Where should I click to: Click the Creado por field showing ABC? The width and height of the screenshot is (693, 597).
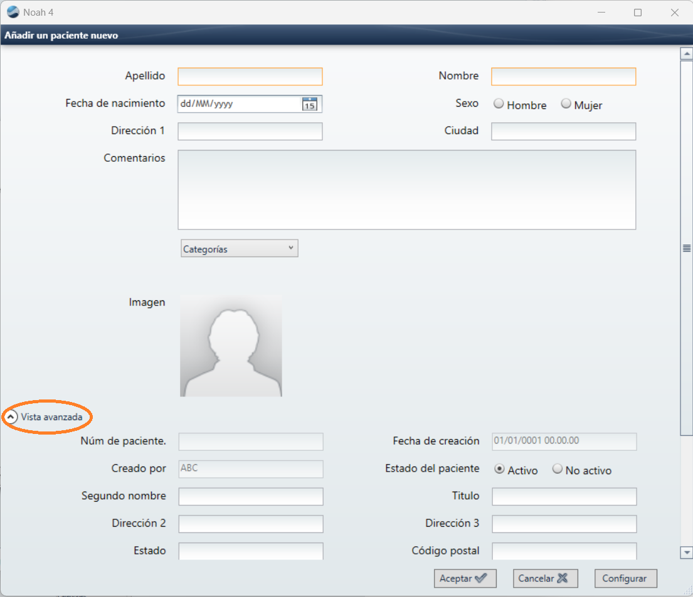(x=251, y=469)
